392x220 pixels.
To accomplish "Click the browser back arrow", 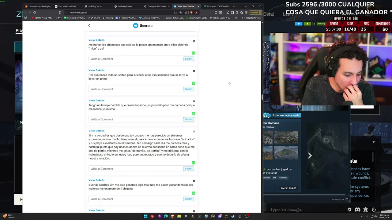I will click(x=26, y=13).
